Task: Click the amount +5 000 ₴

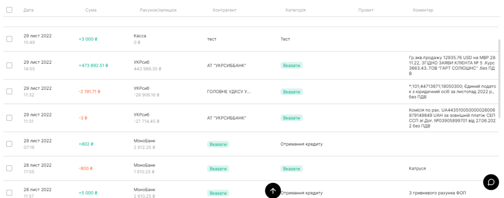Action: 88,193
